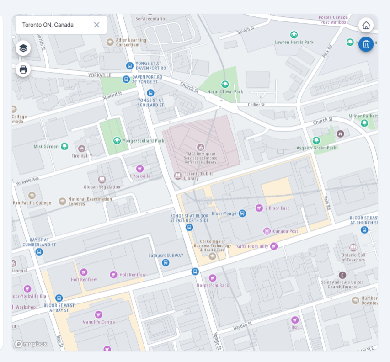Click the Toronto Public Library marker

click(x=178, y=176)
